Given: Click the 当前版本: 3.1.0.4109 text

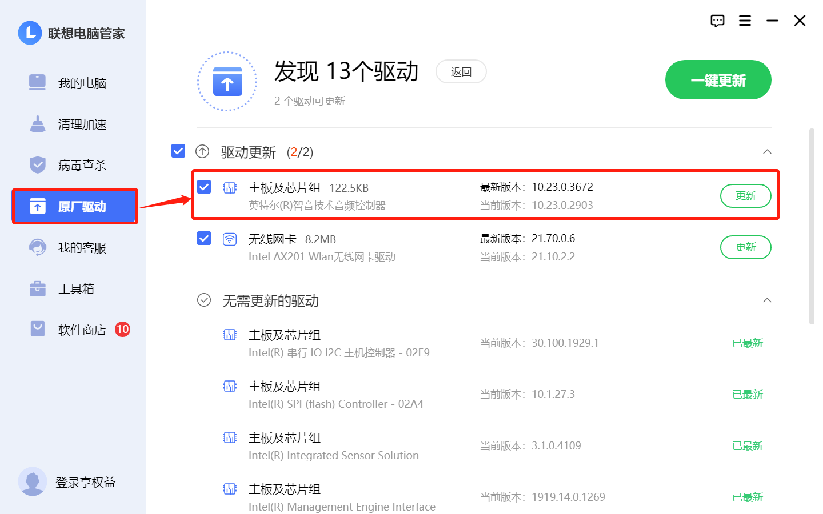Looking at the screenshot, I should [x=530, y=446].
